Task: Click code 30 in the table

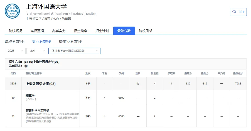Action: click(13, 97)
